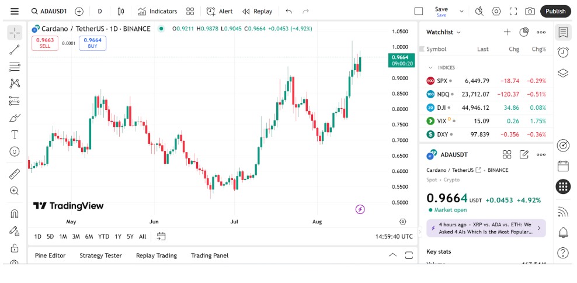The image size is (577, 283).
Task: Open the candlestick chart type menu
Action: pos(121,11)
